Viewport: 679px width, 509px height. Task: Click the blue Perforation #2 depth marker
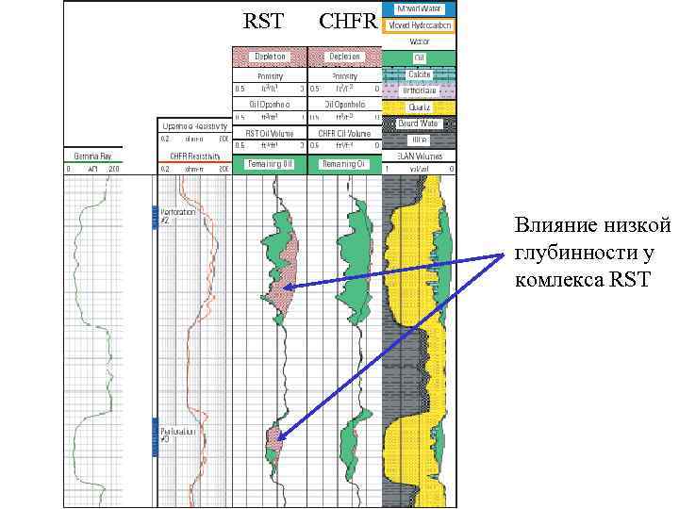[155, 218]
